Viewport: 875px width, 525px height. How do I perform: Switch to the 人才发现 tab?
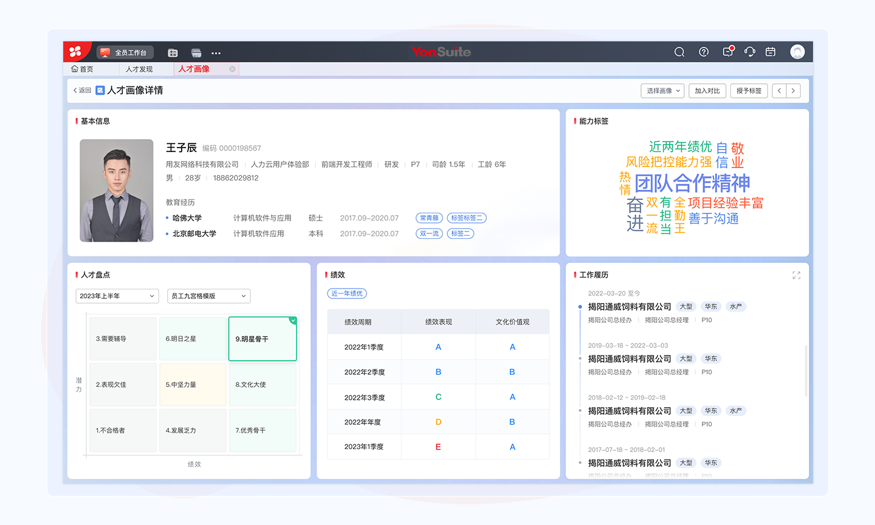click(139, 69)
